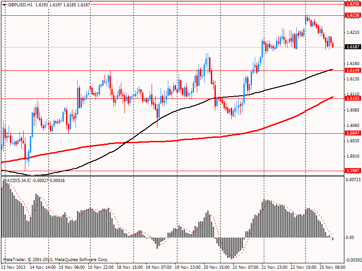The height and width of the screenshot is (271, 362).
Task: Click the 1.6135 price scale value
Action: click(353, 79)
